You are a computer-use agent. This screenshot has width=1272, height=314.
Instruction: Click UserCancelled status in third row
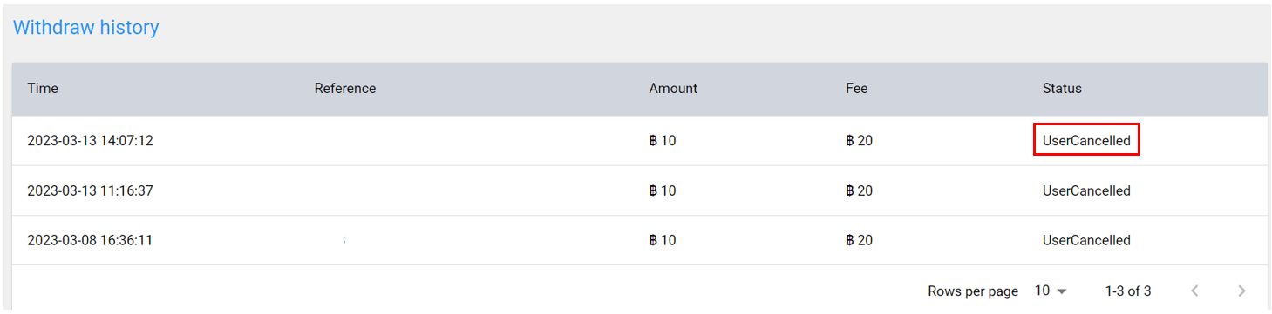coord(1086,240)
